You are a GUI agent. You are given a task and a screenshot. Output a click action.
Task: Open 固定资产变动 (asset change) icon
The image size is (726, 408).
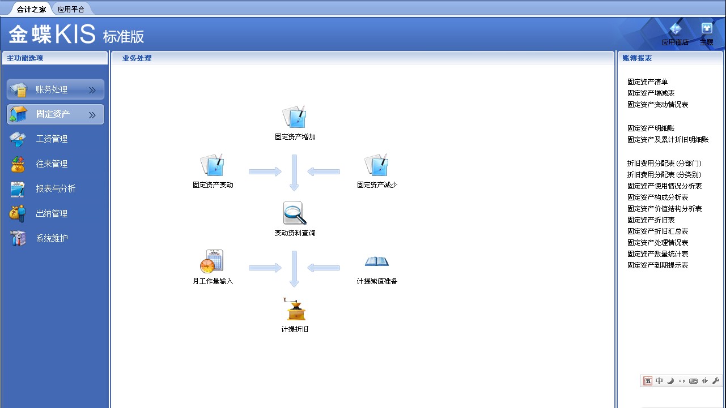[213, 165]
